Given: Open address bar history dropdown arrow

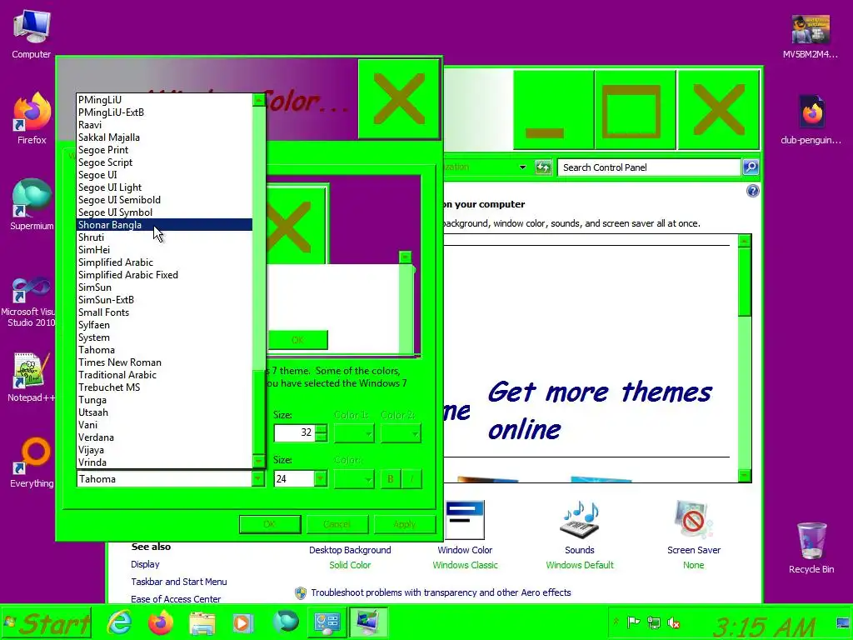Looking at the screenshot, I should (522, 167).
